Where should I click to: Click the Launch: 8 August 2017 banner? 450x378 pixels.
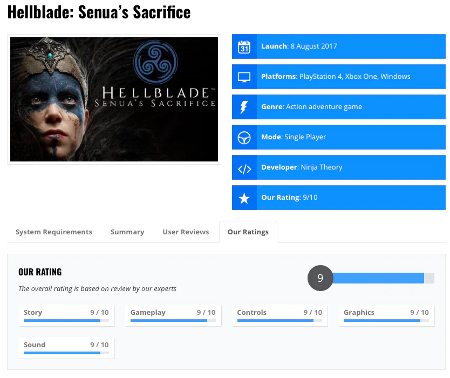[x=338, y=46]
